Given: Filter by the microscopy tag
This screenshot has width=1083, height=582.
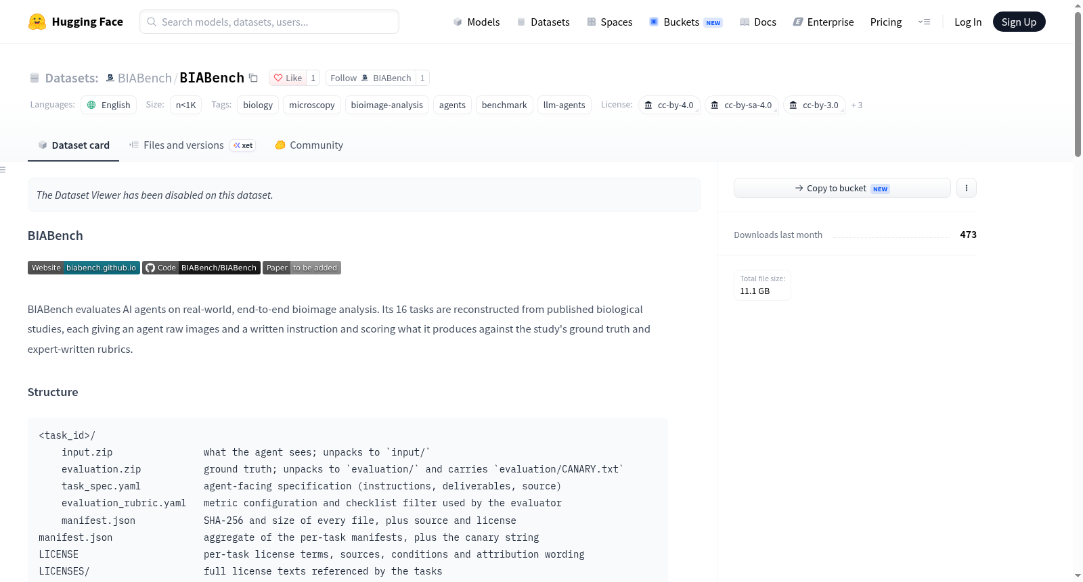Looking at the screenshot, I should click(312, 105).
